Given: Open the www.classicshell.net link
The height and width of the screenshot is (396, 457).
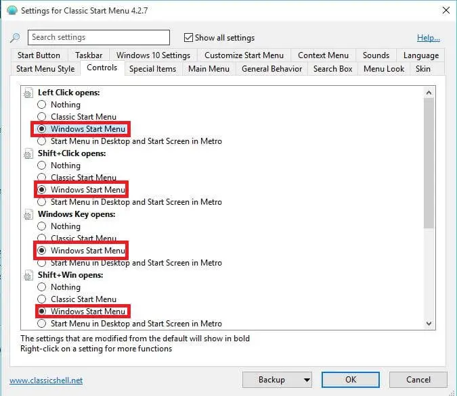Looking at the screenshot, I should pos(46,380).
